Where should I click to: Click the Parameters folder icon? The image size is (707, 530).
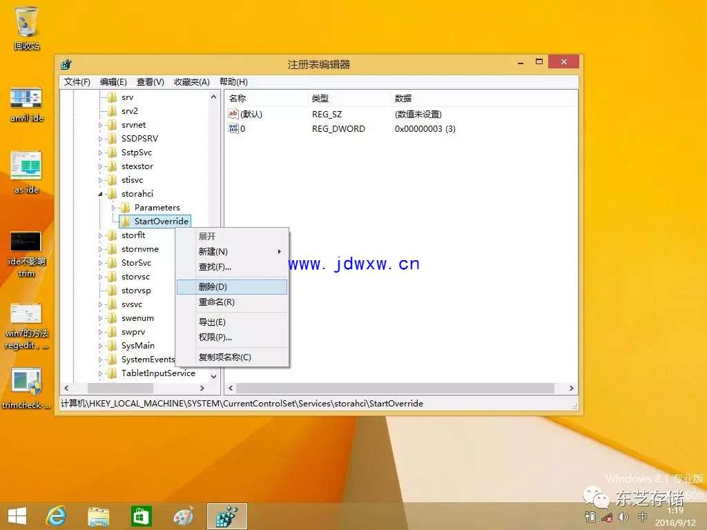click(126, 207)
